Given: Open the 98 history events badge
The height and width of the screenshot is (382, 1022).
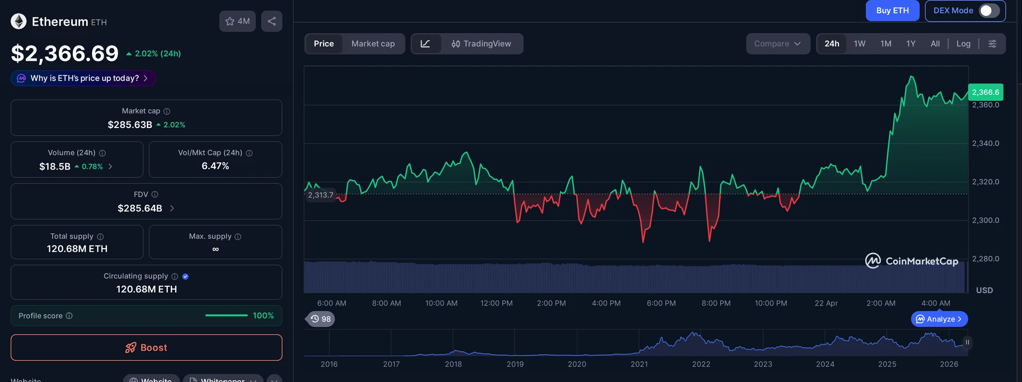Looking at the screenshot, I should (x=320, y=319).
